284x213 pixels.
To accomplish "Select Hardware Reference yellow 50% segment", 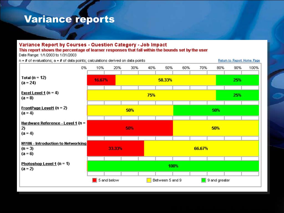I will tap(216, 128).
